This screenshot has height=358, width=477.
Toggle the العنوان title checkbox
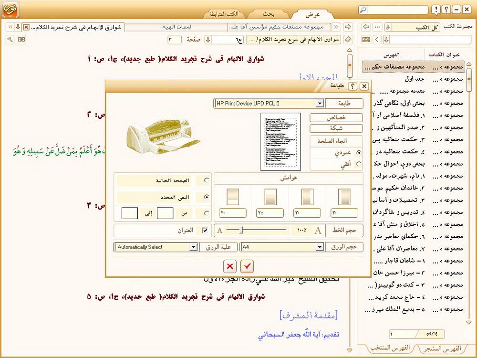(x=205, y=231)
